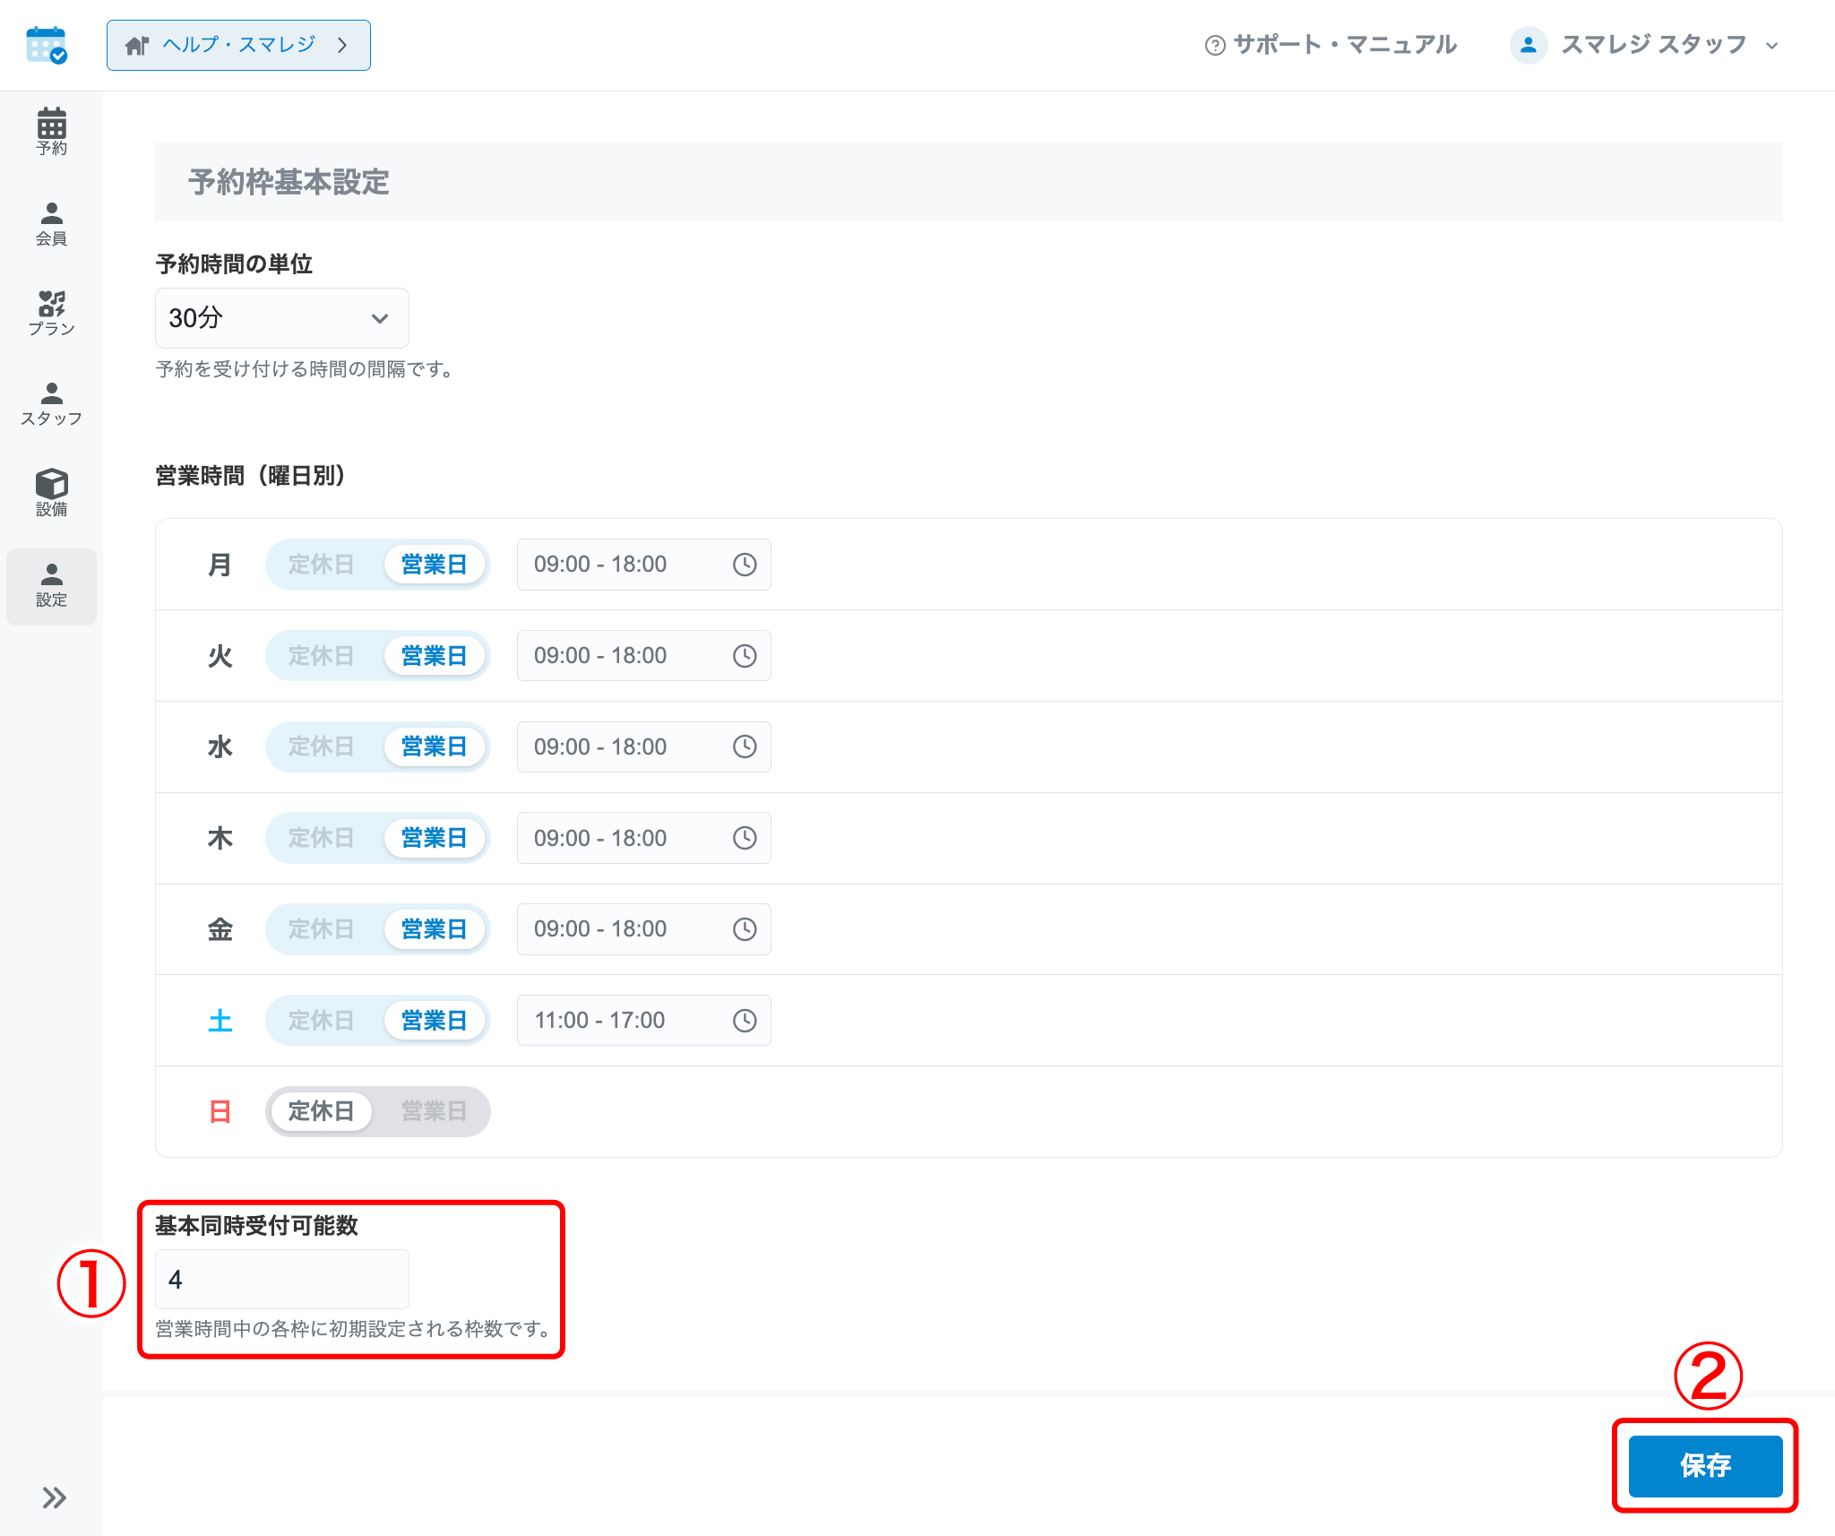Screen dimensions: 1835x1536
Task: Open the プラン plan icon in sidebar
Action: click(51, 313)
